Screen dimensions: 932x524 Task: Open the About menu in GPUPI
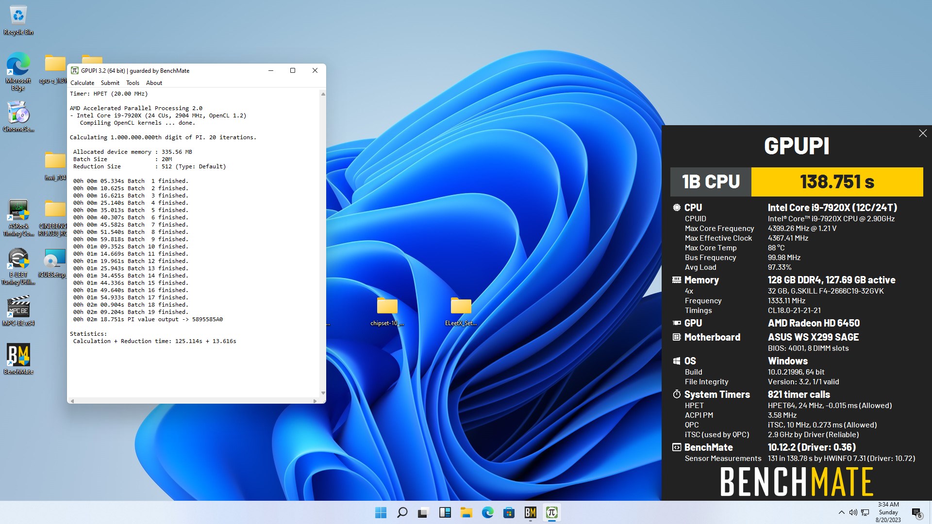click(154, 83)
